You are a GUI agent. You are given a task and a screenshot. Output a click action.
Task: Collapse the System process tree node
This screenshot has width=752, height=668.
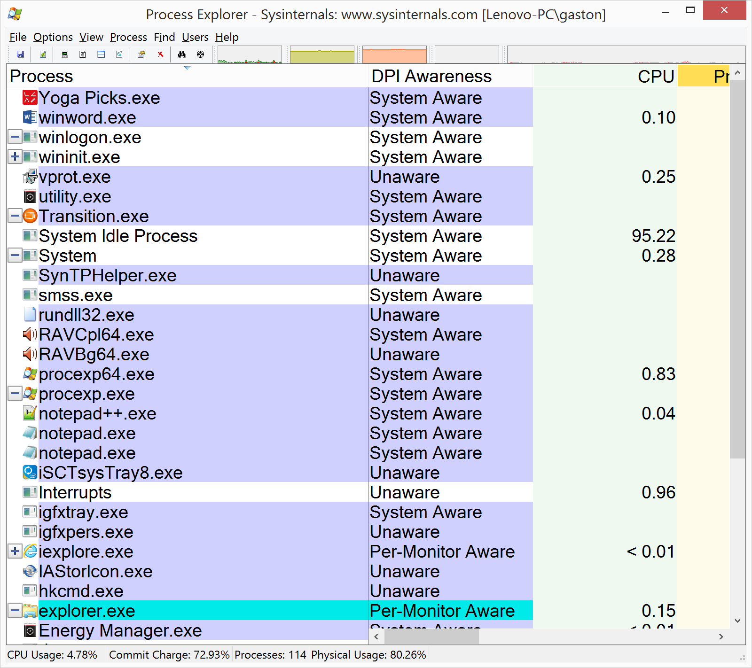(x=15, y=256)
